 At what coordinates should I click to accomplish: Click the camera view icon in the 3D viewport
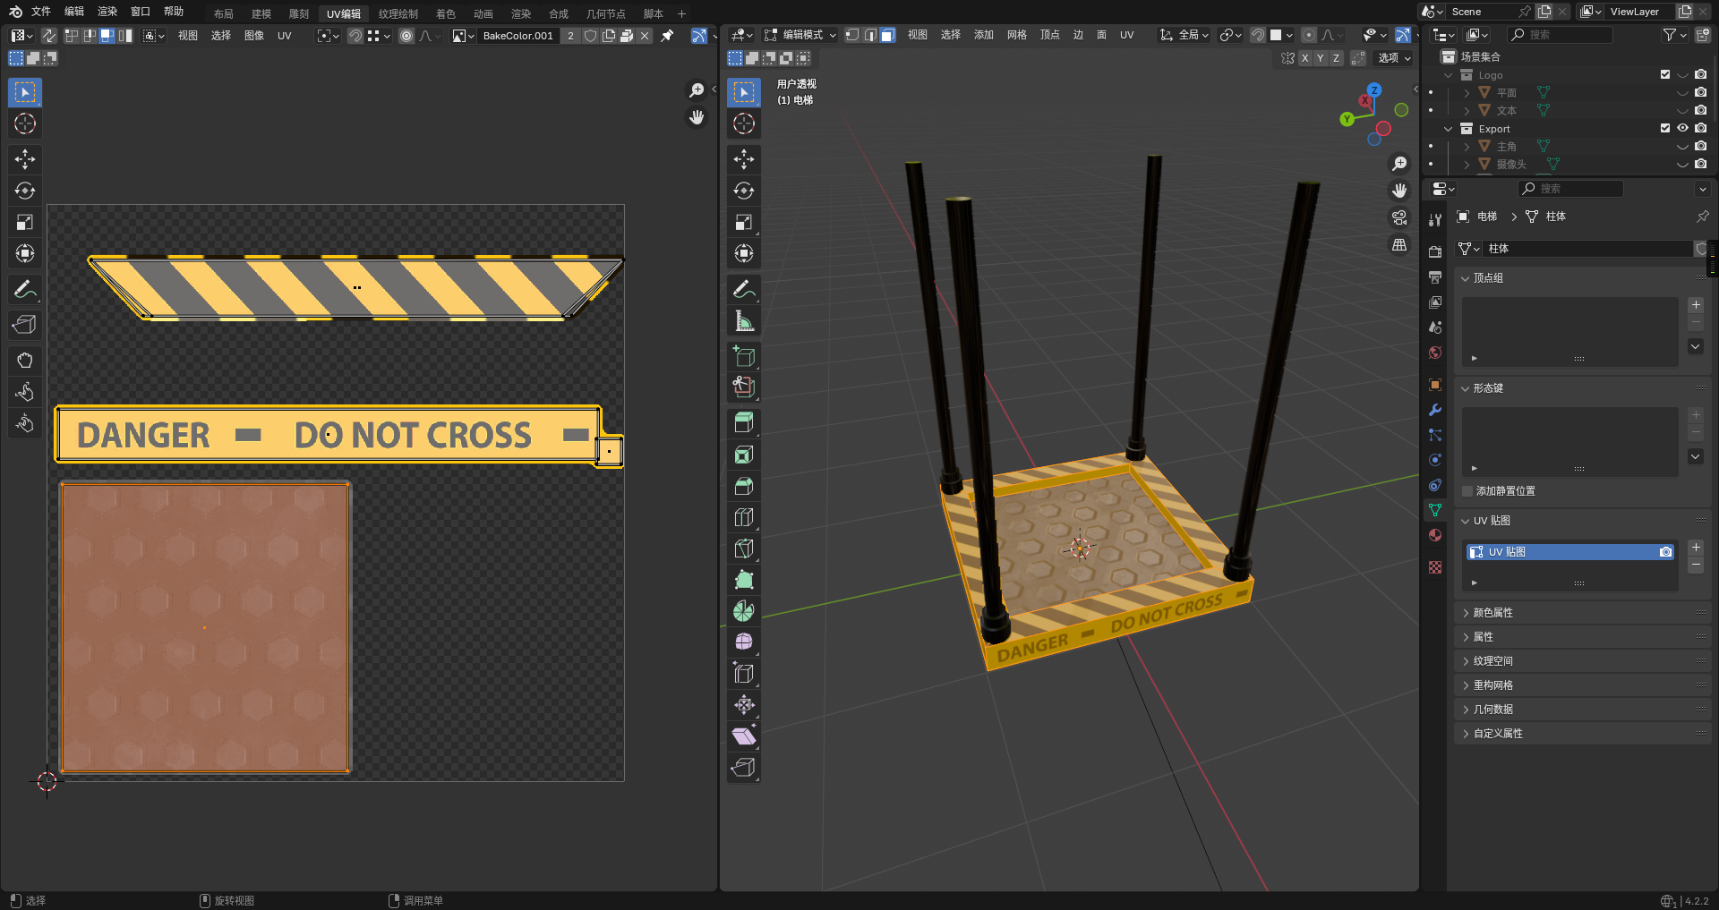pyautogui.click(x=1399, y=217)
